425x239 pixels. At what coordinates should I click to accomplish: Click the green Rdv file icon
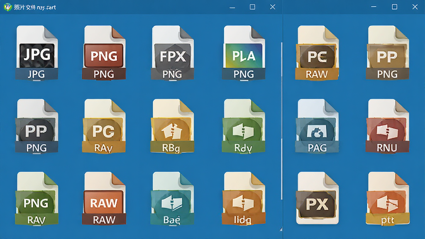pyautogui.click(x=243, y=126)
